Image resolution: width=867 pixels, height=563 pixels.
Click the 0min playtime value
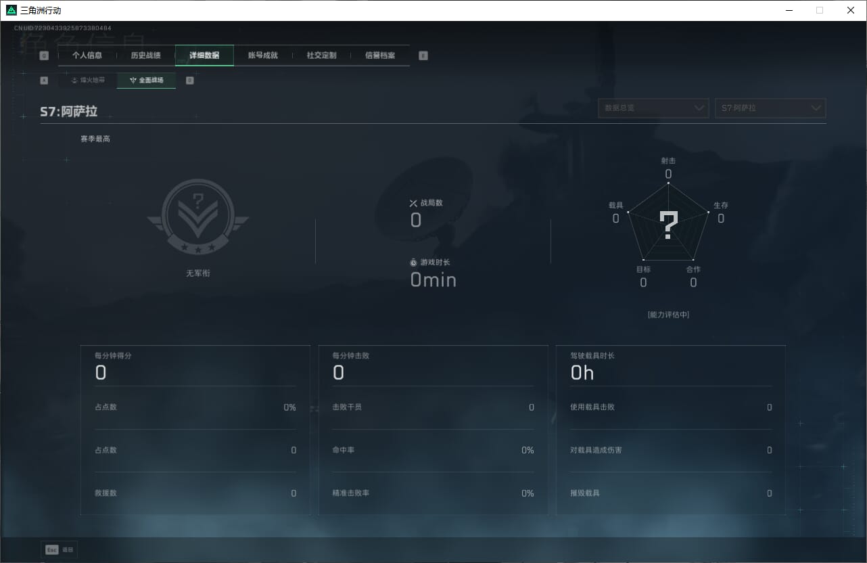click(x=433, y=279)
